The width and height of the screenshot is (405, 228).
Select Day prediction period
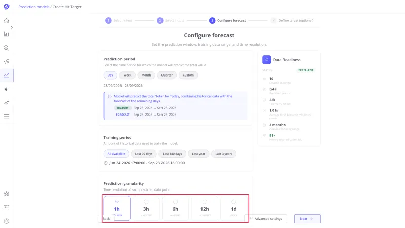[x=110, y=75]
